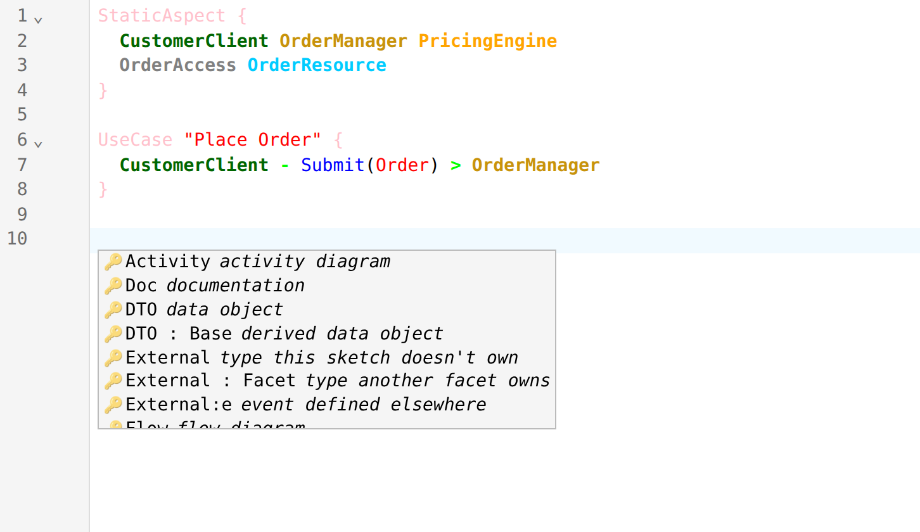Collapse the UseCase block on line 6

point(39,144)
